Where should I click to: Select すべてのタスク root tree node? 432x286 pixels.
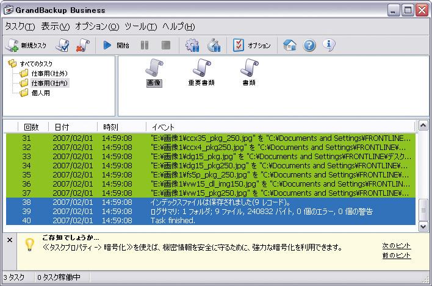[x=36, y=64]
